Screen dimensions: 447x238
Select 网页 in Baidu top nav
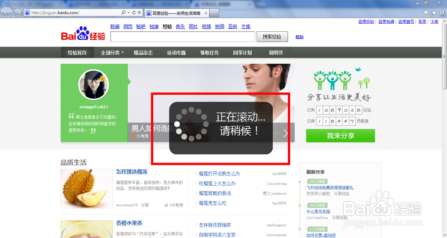pos(128,26)
